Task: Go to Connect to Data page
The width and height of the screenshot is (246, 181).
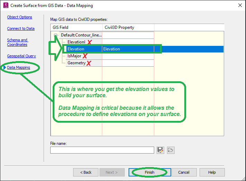Action: [x=21, y=28]
